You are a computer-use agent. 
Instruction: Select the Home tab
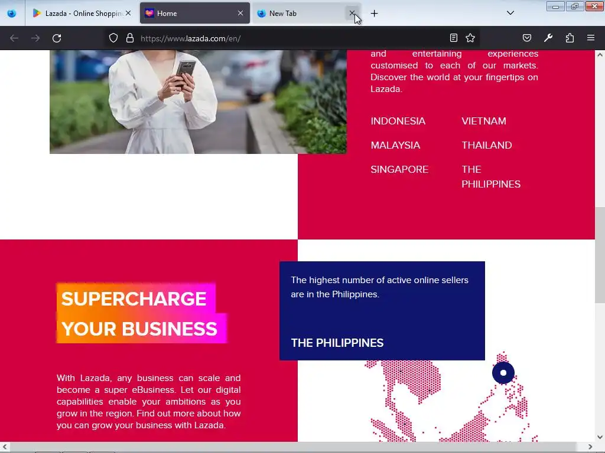(x=195, y=13)
